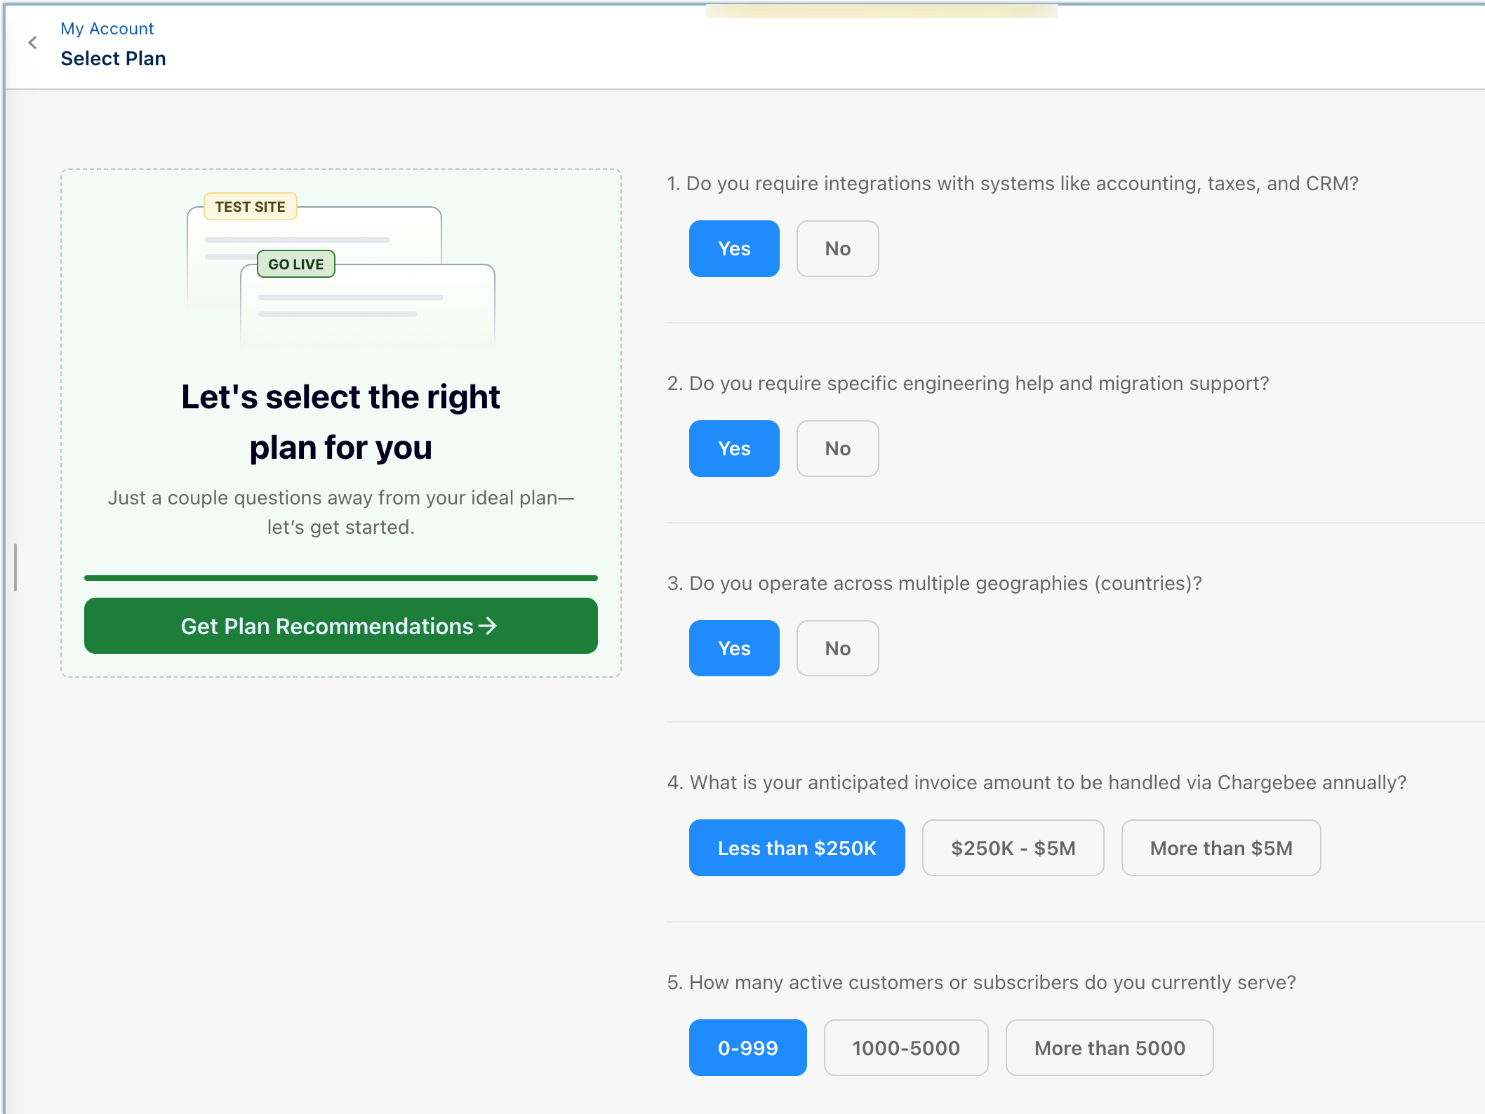
Task: Click the Select Plan page title
Action: click(x=113, y=59)
